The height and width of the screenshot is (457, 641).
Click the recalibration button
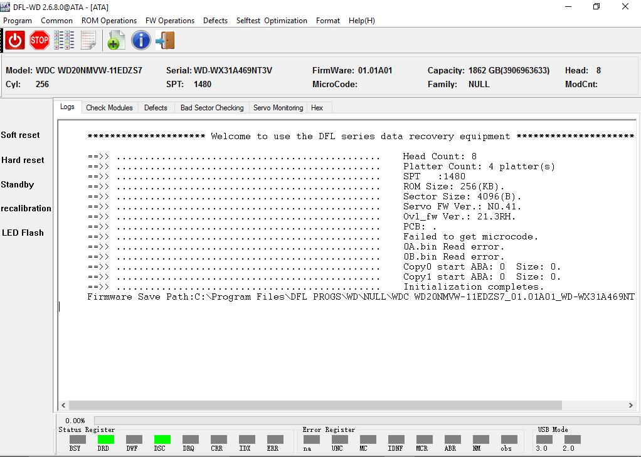pos(26,209)
